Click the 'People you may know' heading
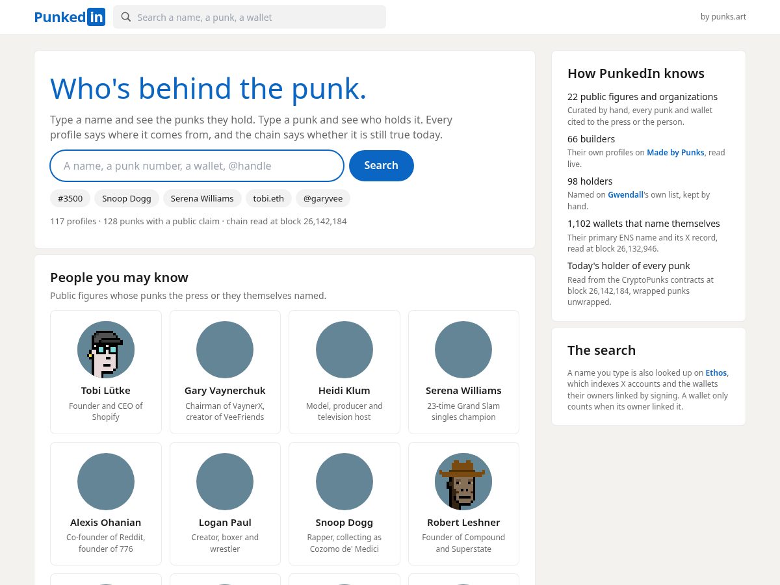This screenshot has width=780, height=585. tap(119, 278)
